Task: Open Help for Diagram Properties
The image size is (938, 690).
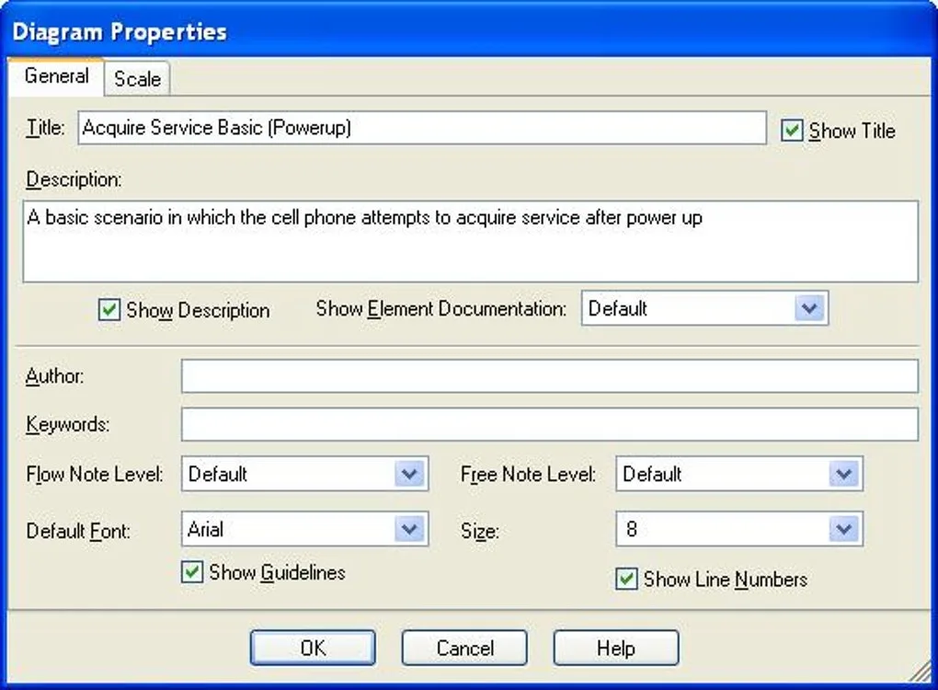Action: pyautogui.click(x=615, y=648)
